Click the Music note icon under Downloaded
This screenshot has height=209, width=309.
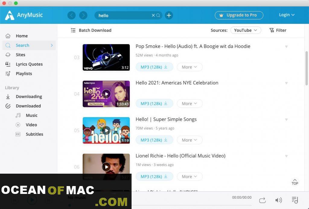(x=18, y=115)
